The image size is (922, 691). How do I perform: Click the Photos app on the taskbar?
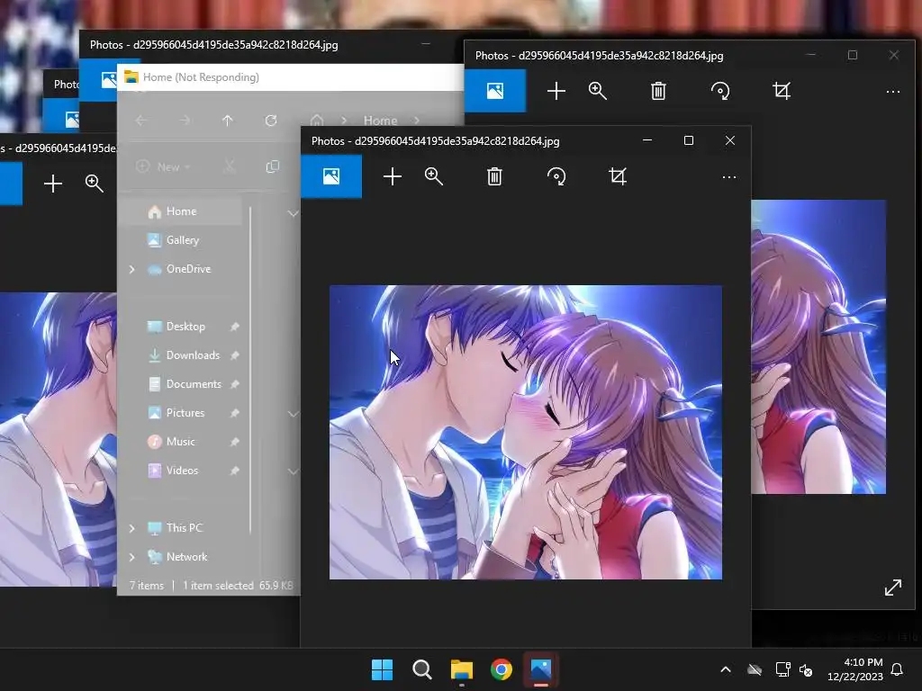[x=541, y=669]
